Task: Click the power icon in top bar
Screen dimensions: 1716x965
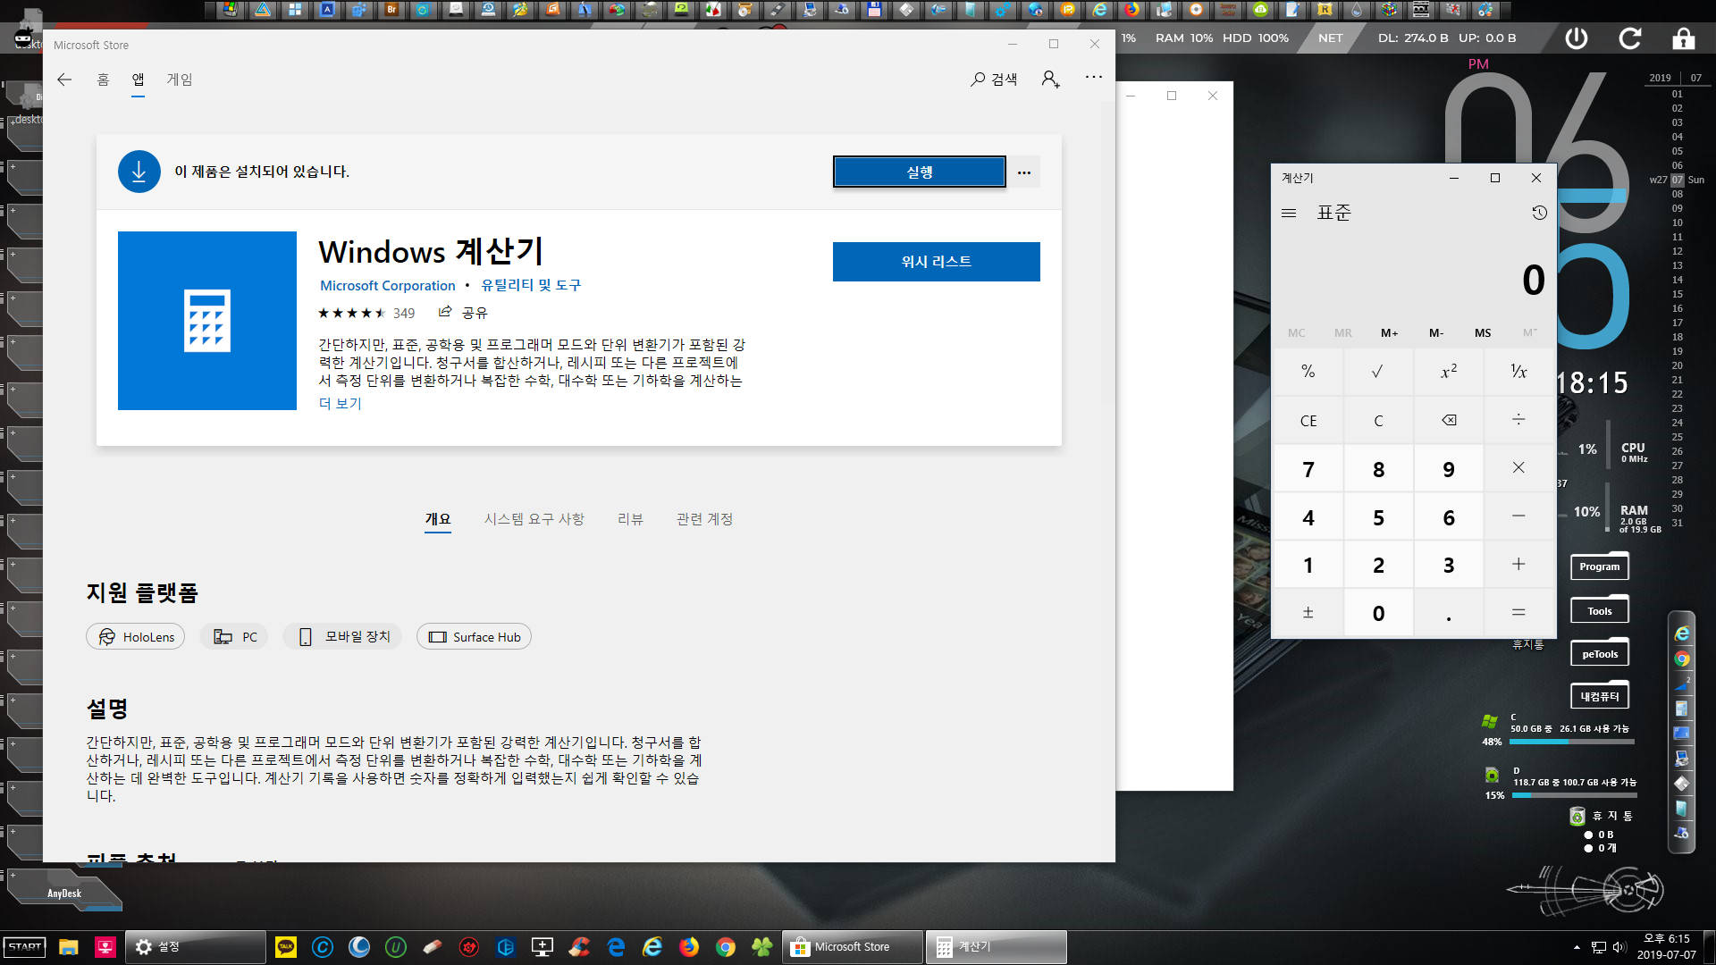Action: 1577,38
